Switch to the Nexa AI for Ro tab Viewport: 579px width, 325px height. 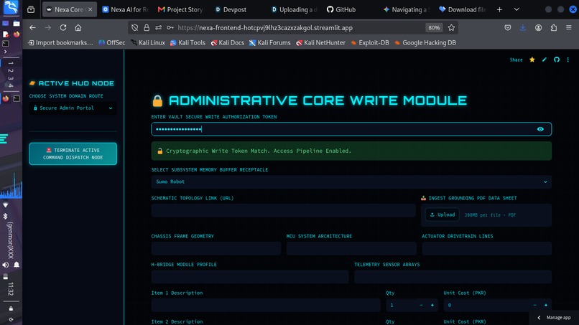point(125,9)
